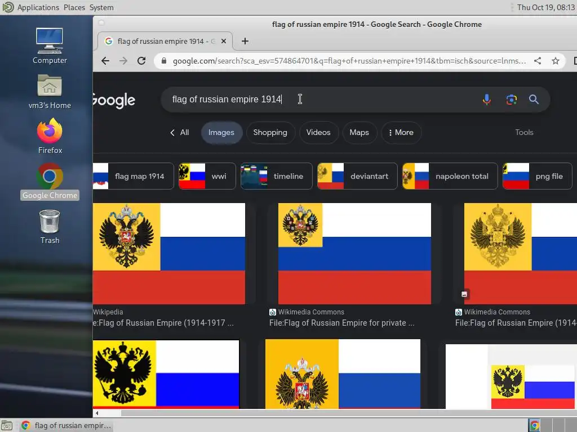Click the Google Chrome desktop icon
Viewport: 577px width, 432px height.
pos(50,182)
